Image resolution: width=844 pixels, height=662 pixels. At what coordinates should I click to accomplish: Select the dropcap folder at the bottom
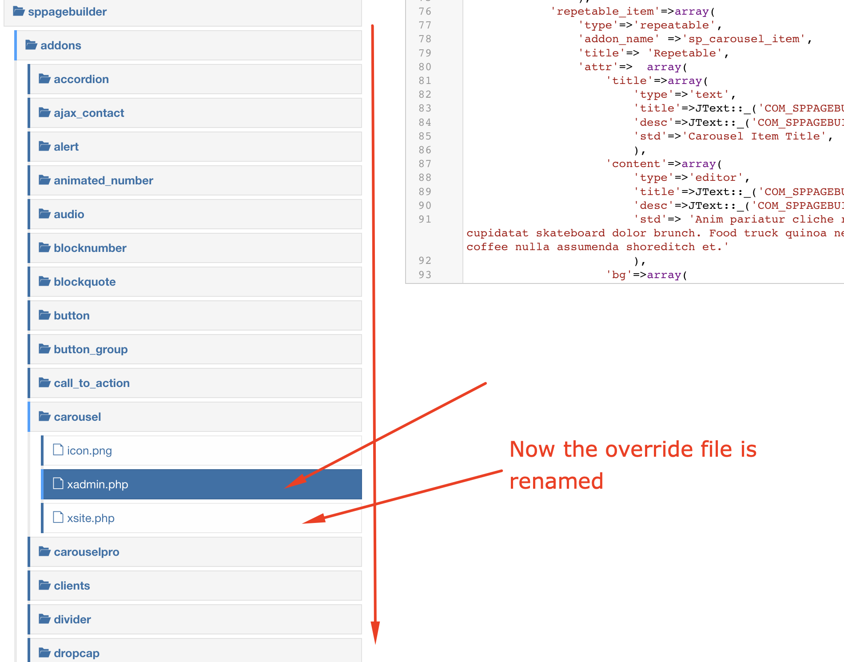(x=76, y=652)
